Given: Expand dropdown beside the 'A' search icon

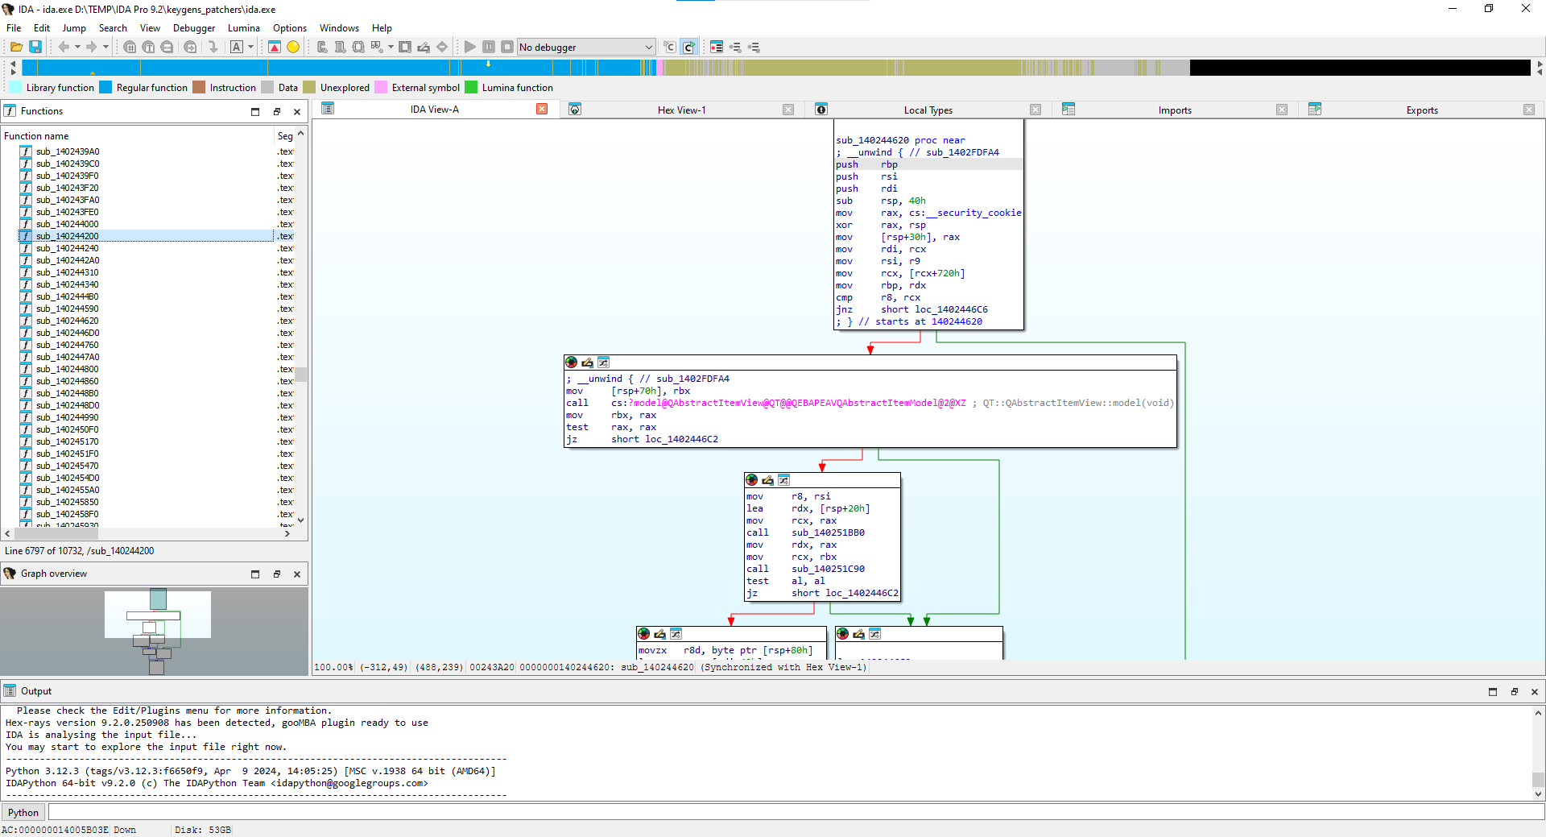Looking at the screenshot, I should coord(250,47).
